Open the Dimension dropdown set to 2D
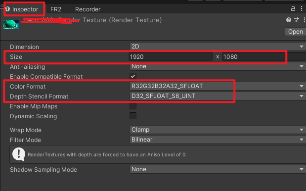Viewport: 306px width, 191px height. tap(218, 47)
